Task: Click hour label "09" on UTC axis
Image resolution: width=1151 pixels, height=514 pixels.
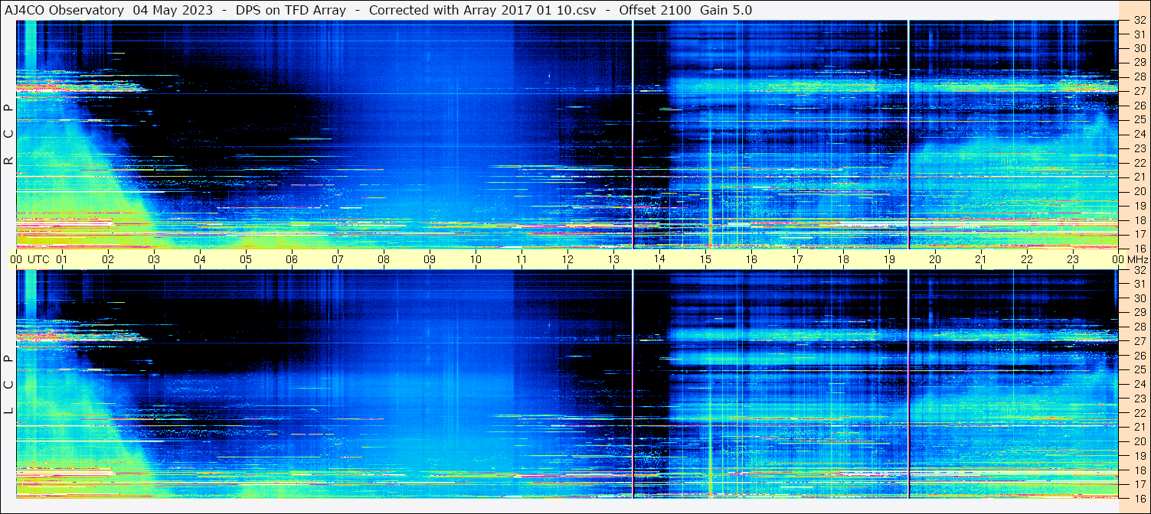Action: tap(430, 259)
